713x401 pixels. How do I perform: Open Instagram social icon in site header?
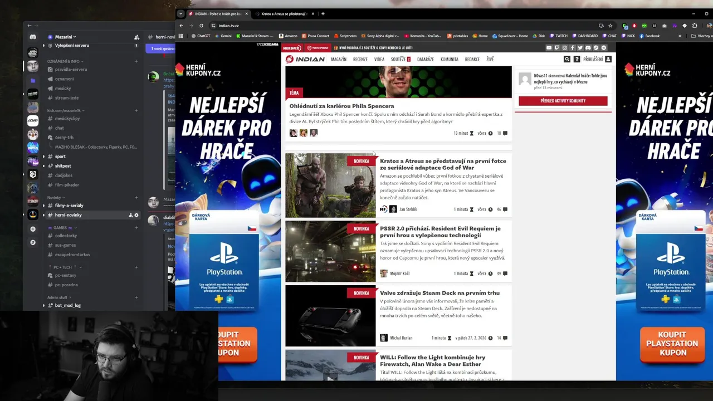(x=564, y=48)
